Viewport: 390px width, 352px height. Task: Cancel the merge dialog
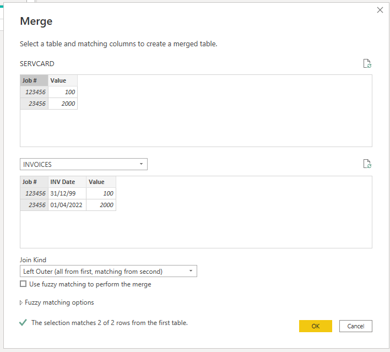(356, 326)
